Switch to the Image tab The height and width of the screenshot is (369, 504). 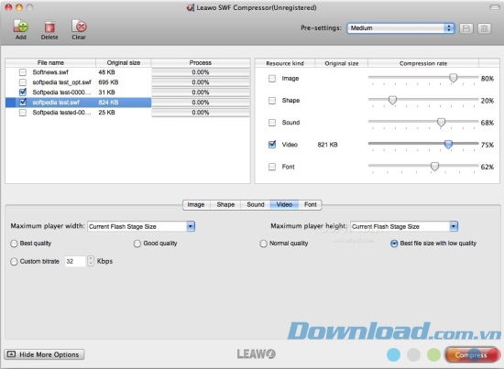[x=196, y=204]
